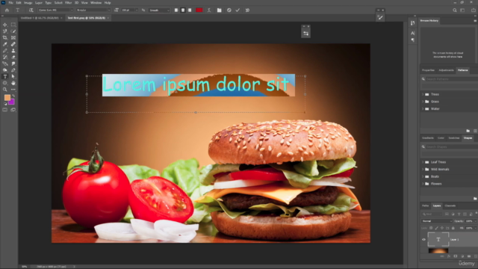Select the Pen tool
478x269 pixels.
(x=13, y=70)
